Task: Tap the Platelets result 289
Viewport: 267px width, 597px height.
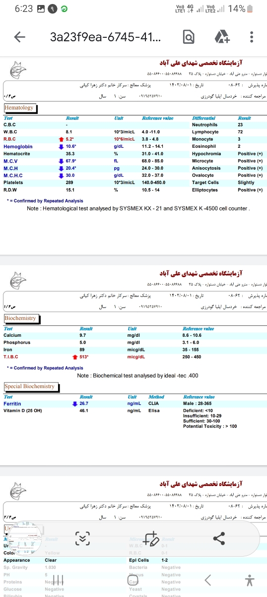Action: [x=69, y=183]
